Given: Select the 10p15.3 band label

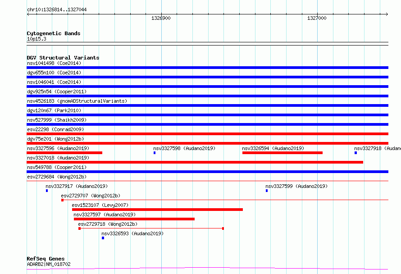Looking at the screenshot, I should [36, 39].
